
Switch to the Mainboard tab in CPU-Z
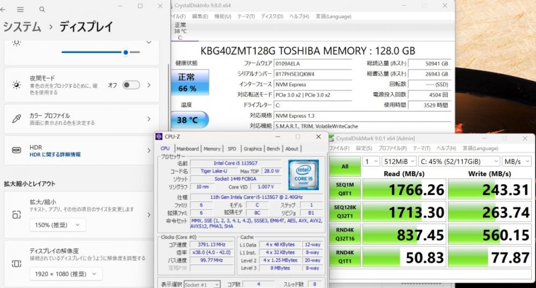point(187,149)
